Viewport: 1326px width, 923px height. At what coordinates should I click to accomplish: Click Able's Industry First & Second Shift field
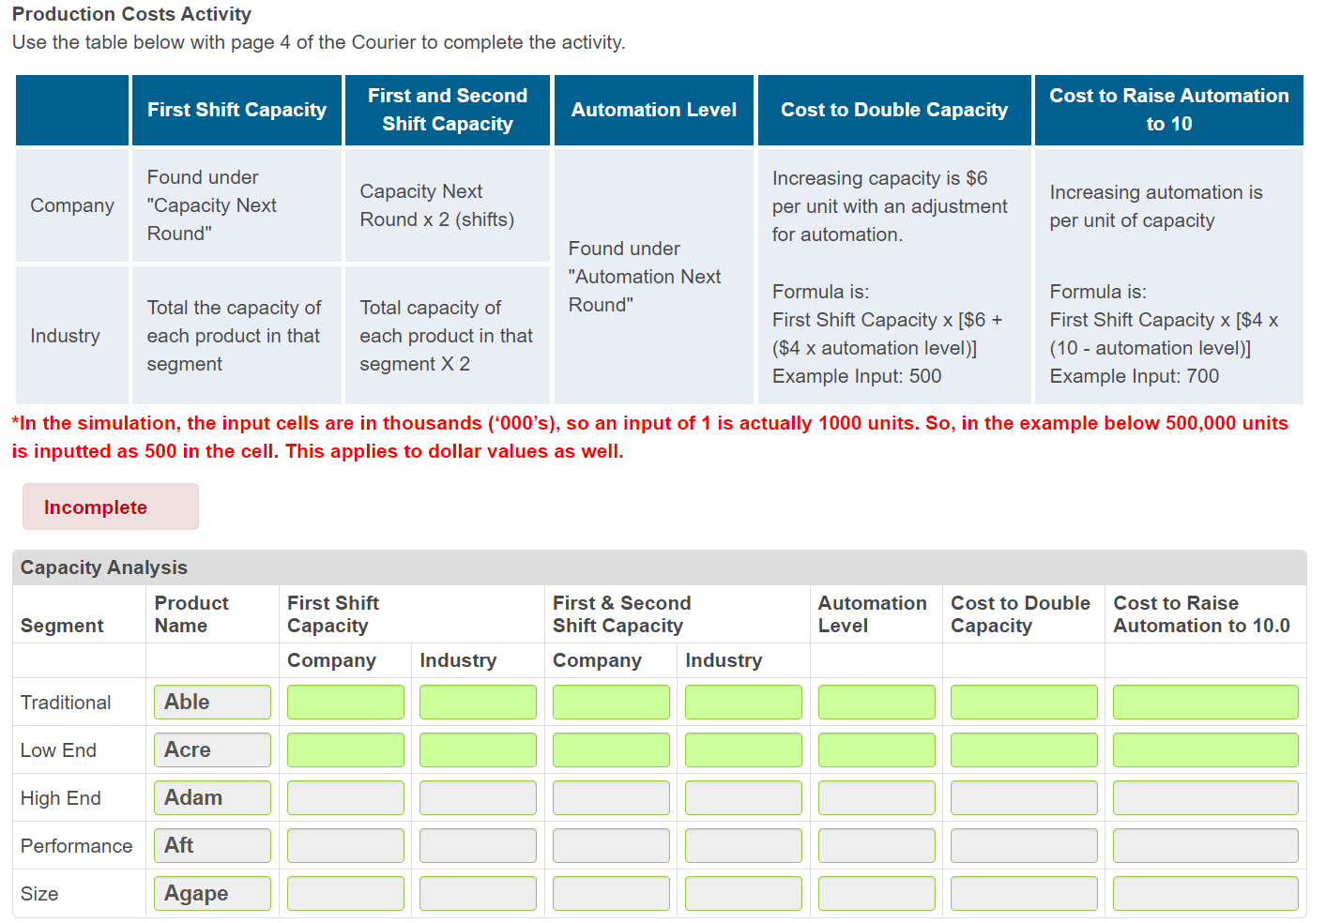743,702
